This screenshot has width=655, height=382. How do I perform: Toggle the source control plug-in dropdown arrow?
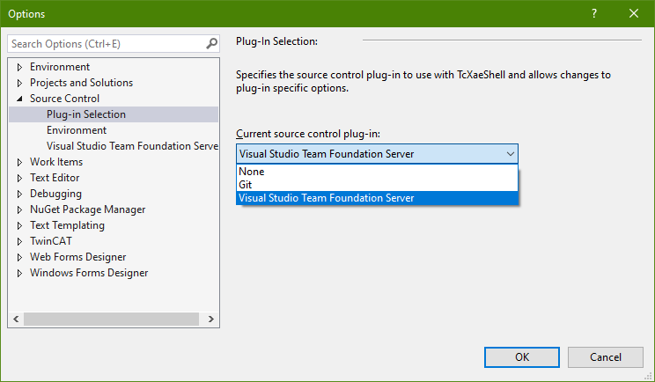(x=510, y=154)
